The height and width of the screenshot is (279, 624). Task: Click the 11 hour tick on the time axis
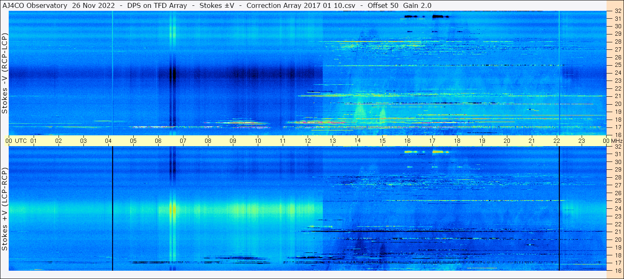pyautogui.click(x=283, y=141)
